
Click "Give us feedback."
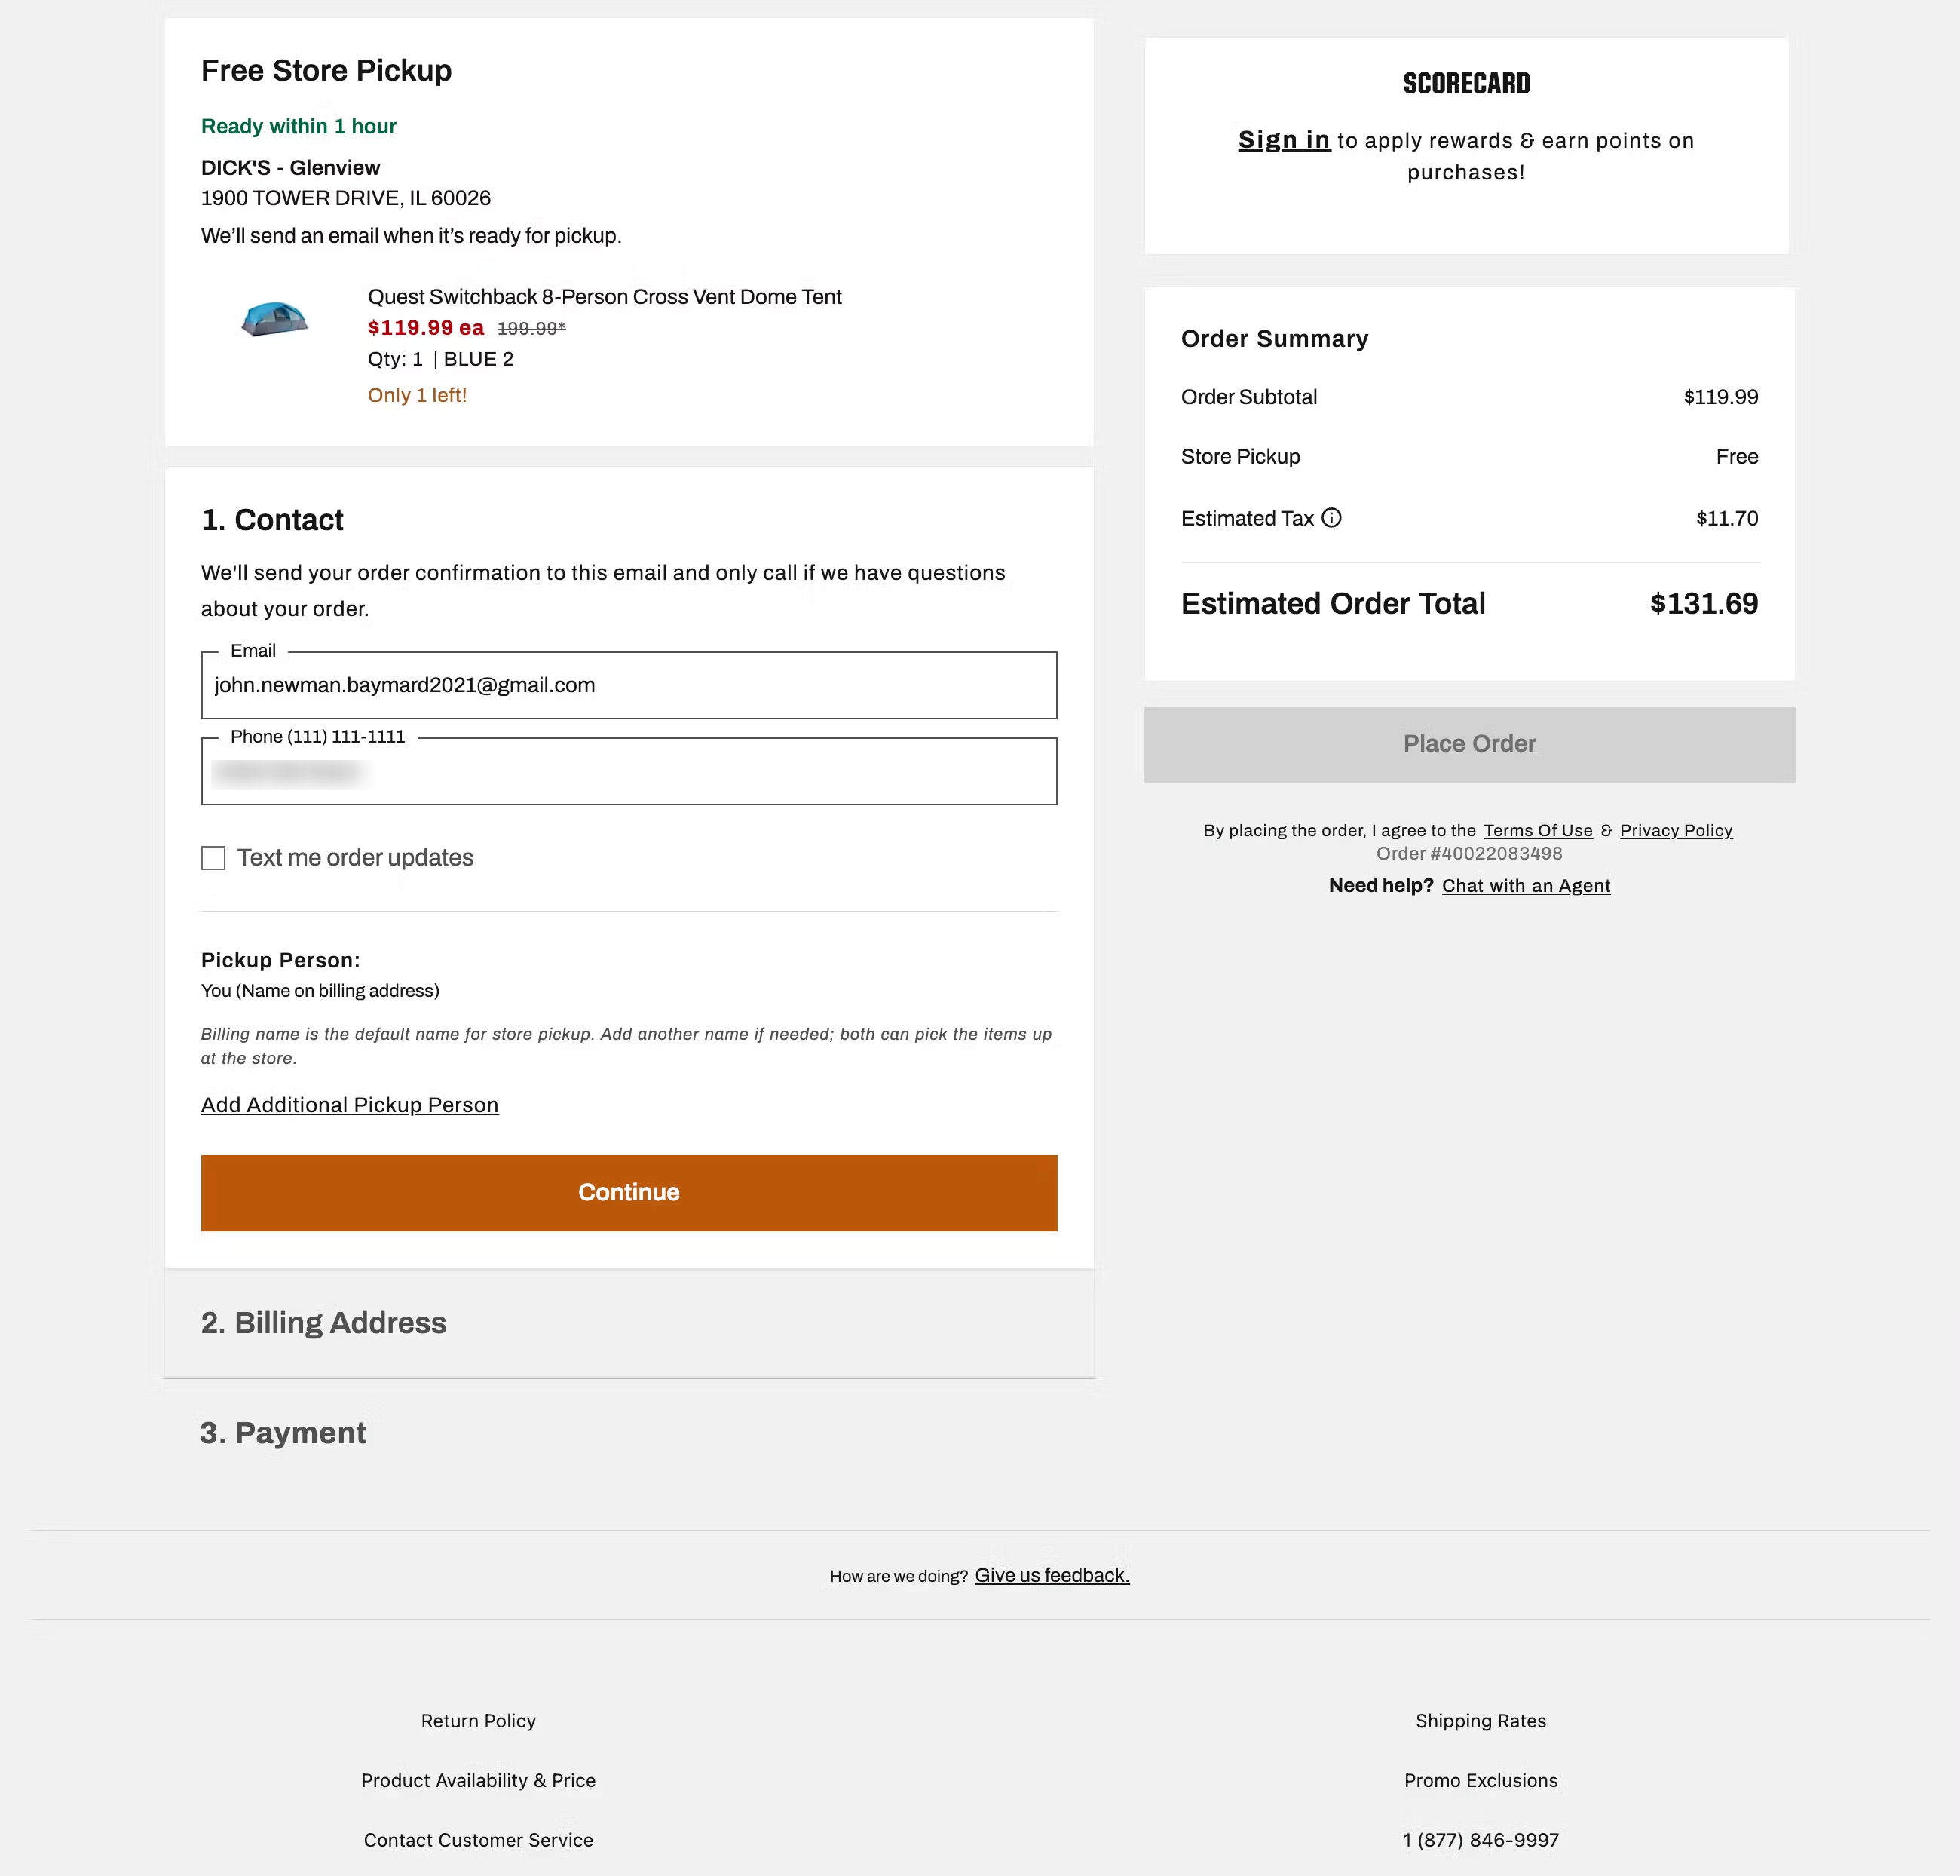pos(1051,1575)
